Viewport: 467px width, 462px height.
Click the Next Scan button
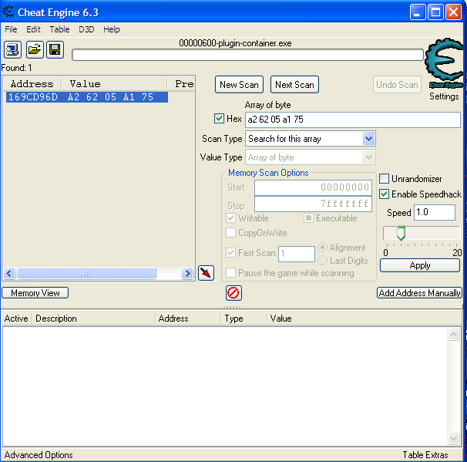click(294, 85)
